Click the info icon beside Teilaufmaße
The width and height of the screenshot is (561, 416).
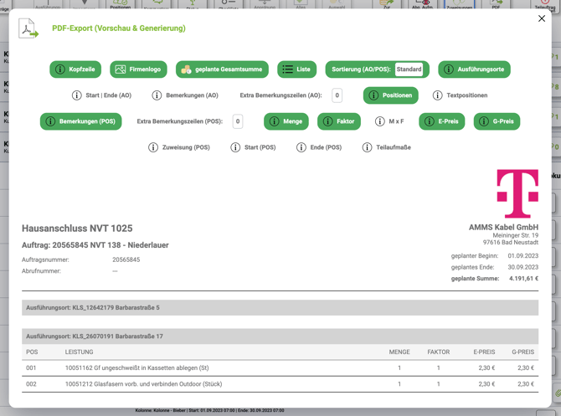(x=367, y=147)
